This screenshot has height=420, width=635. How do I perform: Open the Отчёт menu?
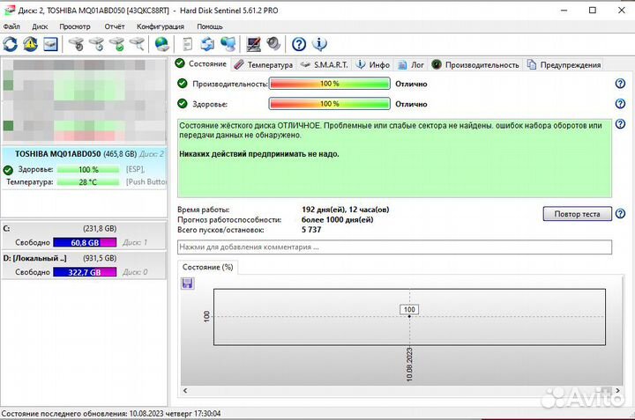pyautogui.click(x=114, y=26)
